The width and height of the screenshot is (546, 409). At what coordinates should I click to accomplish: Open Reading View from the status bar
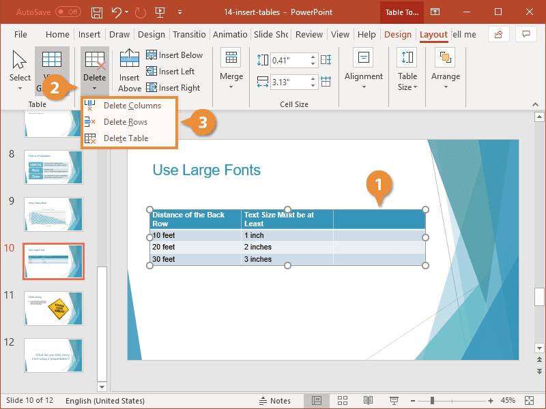click(x=369, y=401)
